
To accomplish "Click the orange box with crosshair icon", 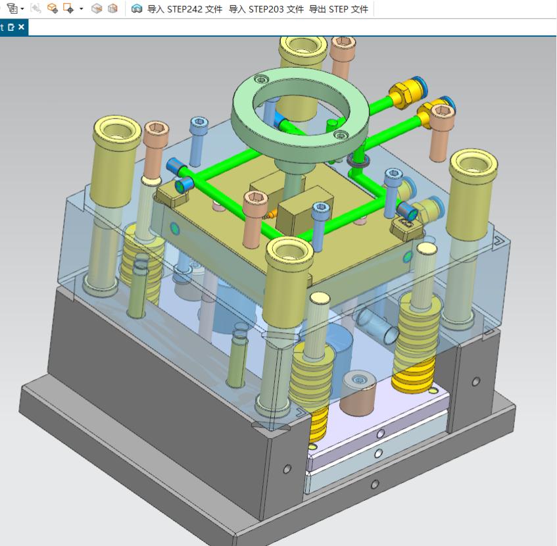I will [x=53, y=8].
